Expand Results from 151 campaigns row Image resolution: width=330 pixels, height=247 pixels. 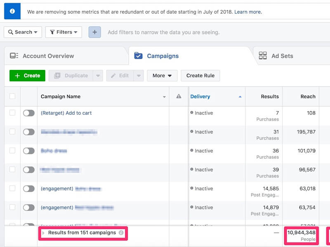click(43, 233)
